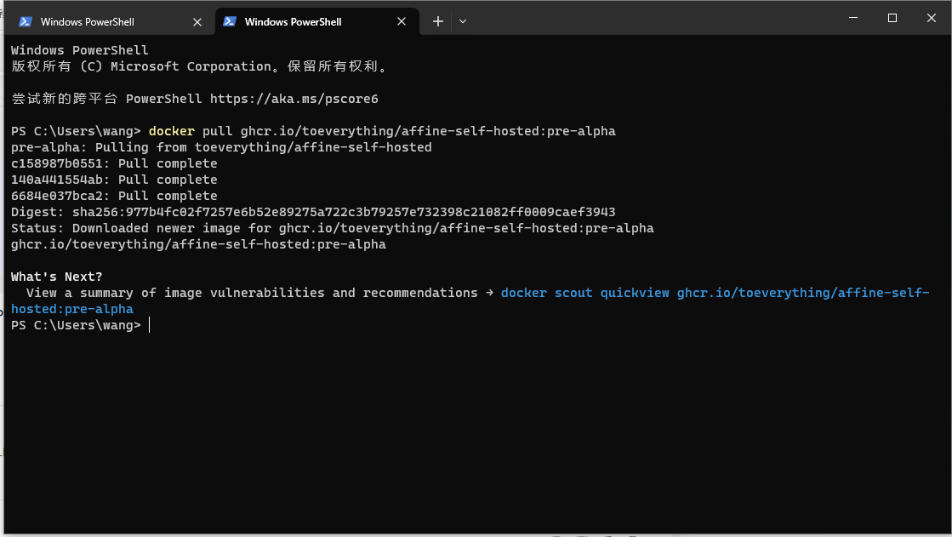Click 'View a summary of image vulnerabilities' text
Viewport: 952px width, 537px height.
coord(252,293)
